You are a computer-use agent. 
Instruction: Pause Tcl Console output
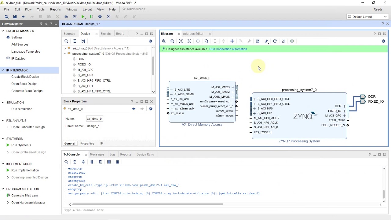coord(92,162)
